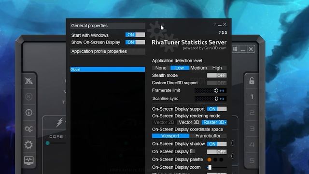Open the RivaTuner help question mark
This screenshot has height=174, width=309.
214,25
